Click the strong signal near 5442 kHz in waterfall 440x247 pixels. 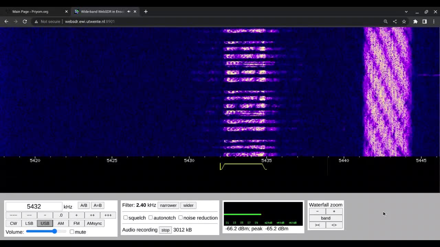tap(387, 92)
